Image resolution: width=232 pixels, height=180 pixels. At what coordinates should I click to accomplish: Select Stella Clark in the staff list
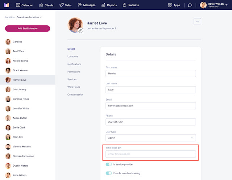pos(28,127)
